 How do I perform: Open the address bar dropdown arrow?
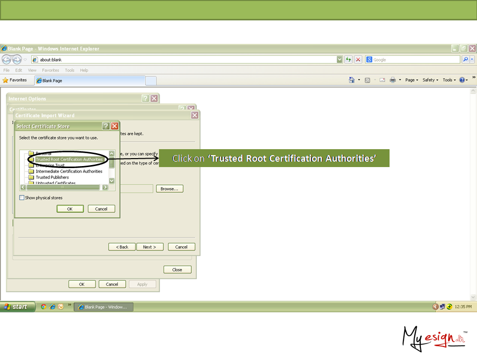(340, 60)
